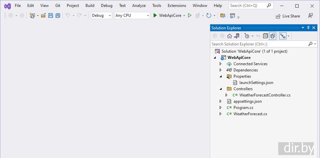Open the Extensions menu
The height and width of the screenshot is (158, 320).
pos(177,6)
